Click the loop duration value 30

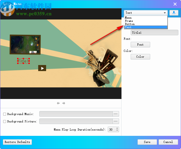point(111,130)
